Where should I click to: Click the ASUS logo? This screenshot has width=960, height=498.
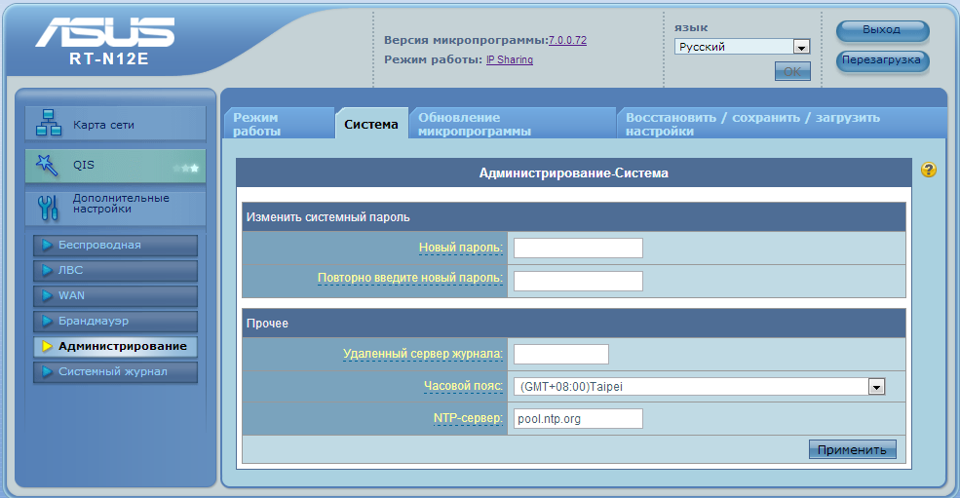[105, 35]
